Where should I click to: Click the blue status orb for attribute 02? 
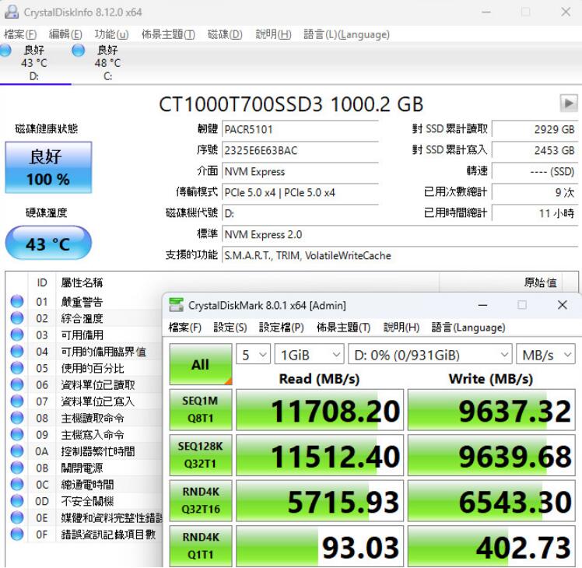(x=16, y=318)
